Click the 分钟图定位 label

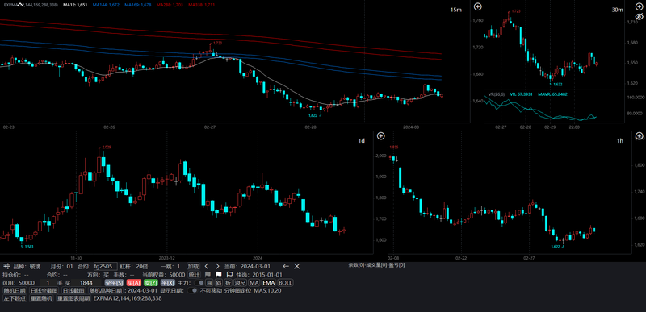(x=237, y=290)
